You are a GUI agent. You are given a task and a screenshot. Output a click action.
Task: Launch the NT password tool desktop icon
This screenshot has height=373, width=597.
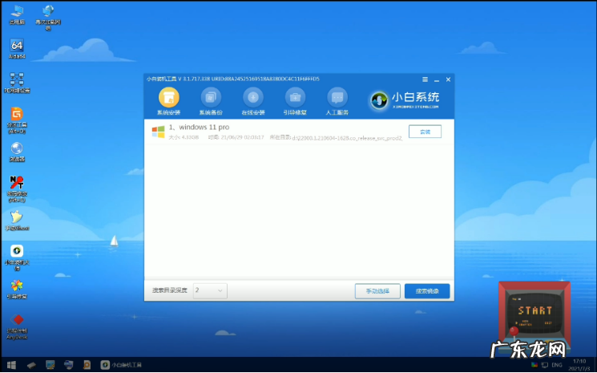(x=17, y=189)
